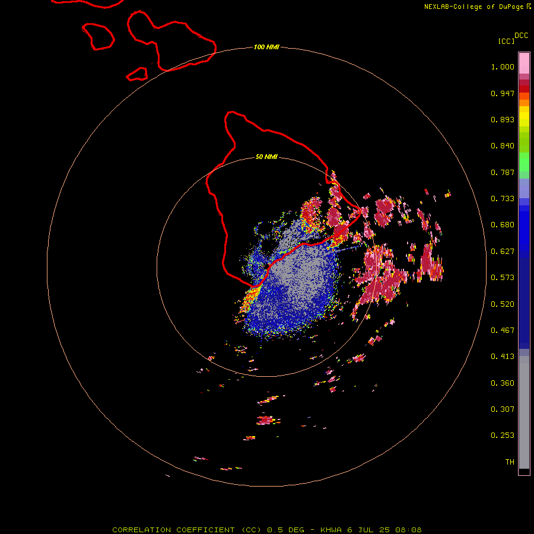
Task: Click the 0.307 color scale value
Action: pos(503,409)
